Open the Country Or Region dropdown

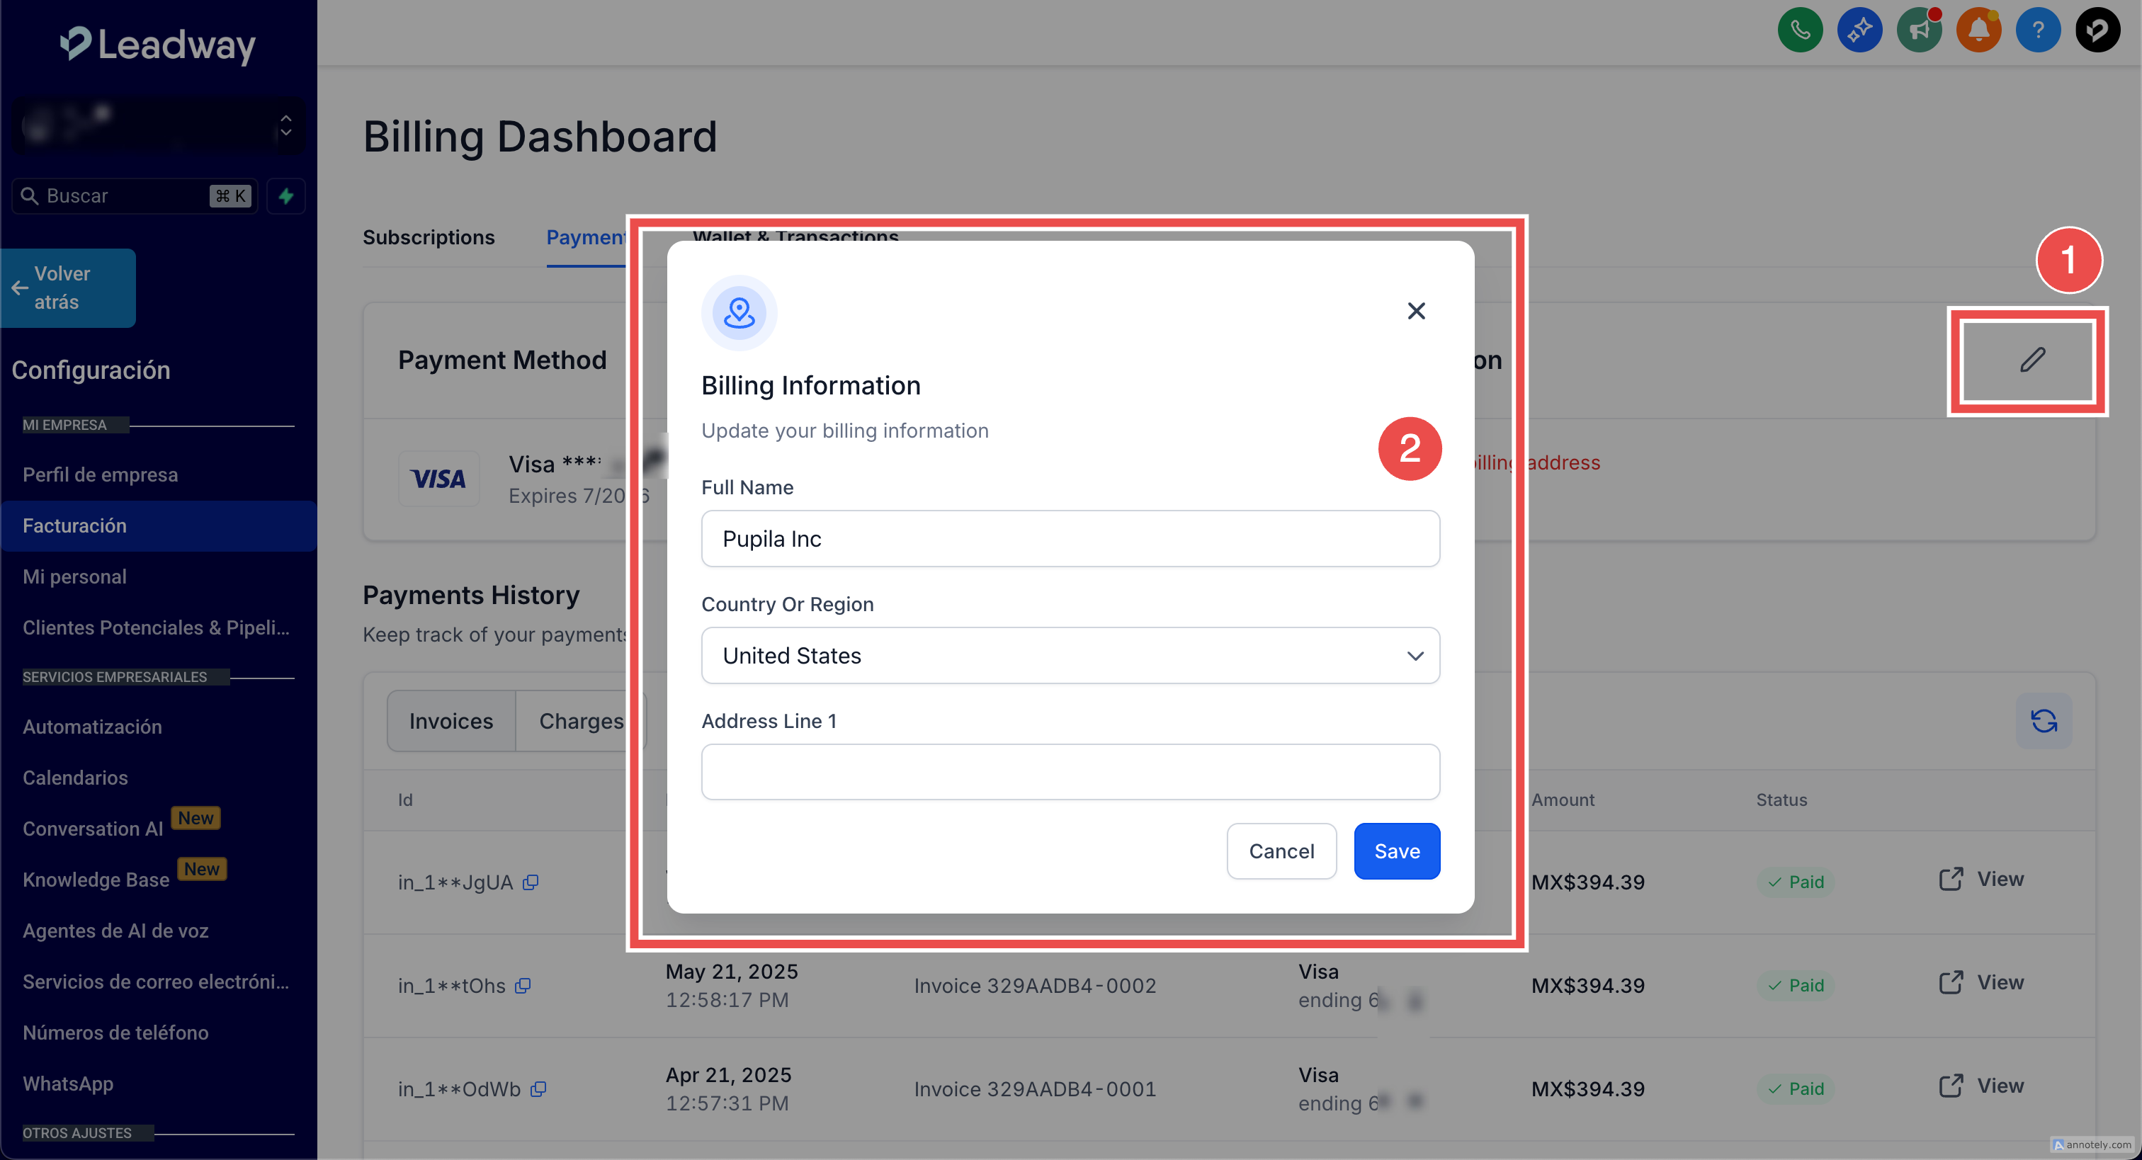pyautogui.click(x=1070, y=655)
